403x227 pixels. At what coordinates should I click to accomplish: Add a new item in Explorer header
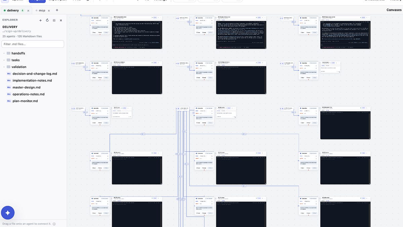click(41, 20)
